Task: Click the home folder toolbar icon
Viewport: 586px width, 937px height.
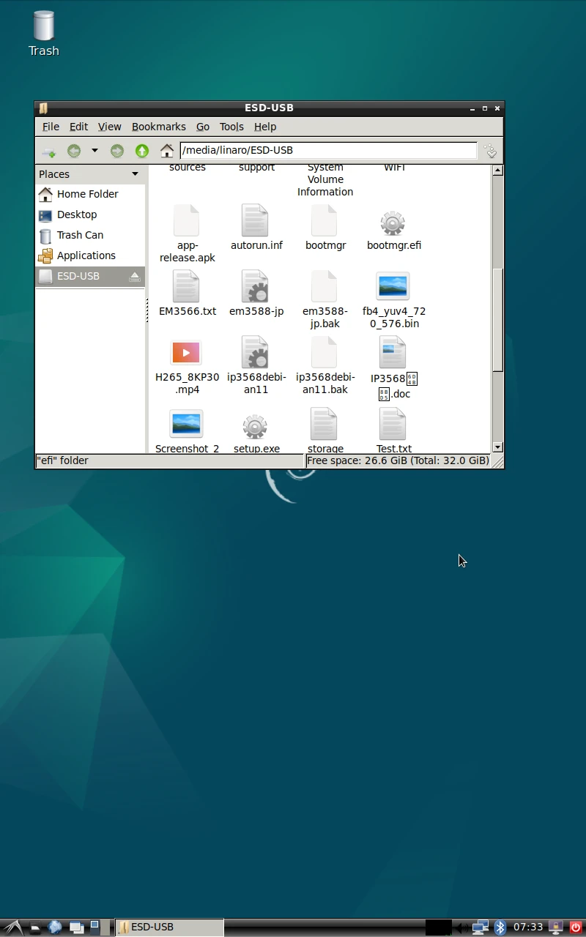Action: (167, 151)
